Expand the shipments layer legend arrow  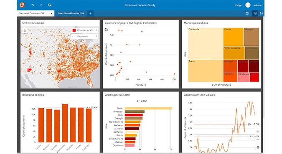(x=97, y=36)
